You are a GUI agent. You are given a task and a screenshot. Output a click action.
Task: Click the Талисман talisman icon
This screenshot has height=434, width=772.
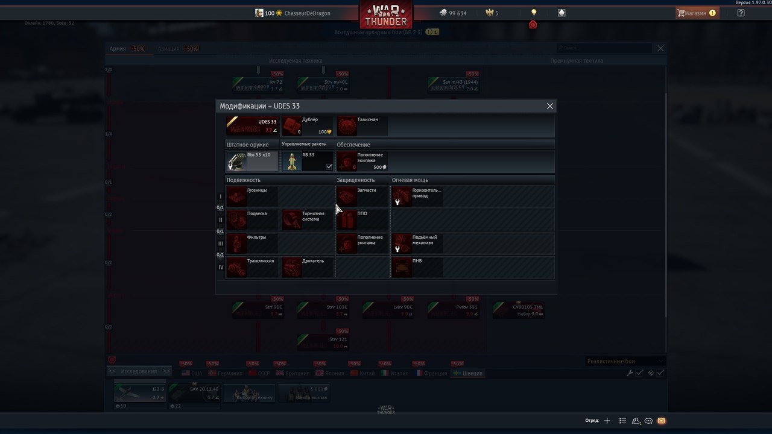point(347,126)
